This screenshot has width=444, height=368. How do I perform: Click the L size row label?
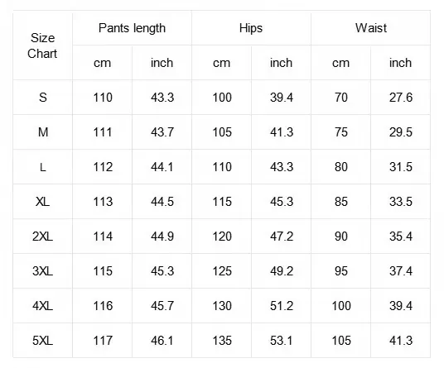[x=42, y=167]
